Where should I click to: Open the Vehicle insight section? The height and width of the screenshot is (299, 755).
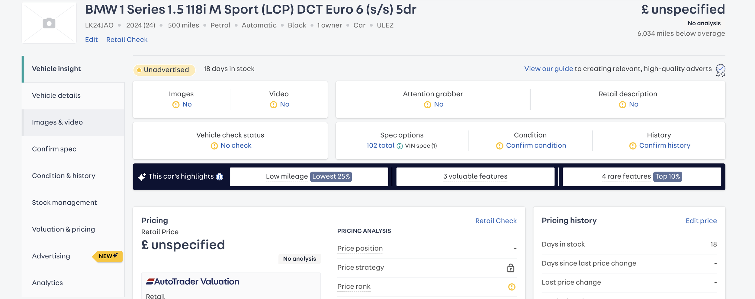coord(73,69)
